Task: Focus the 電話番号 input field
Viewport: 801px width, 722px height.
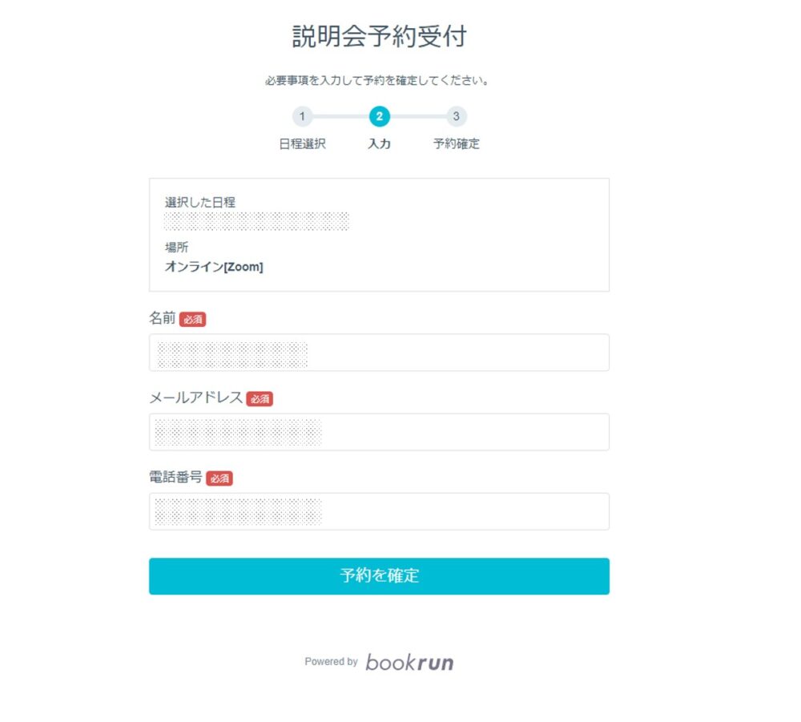Action: point(379,511)
